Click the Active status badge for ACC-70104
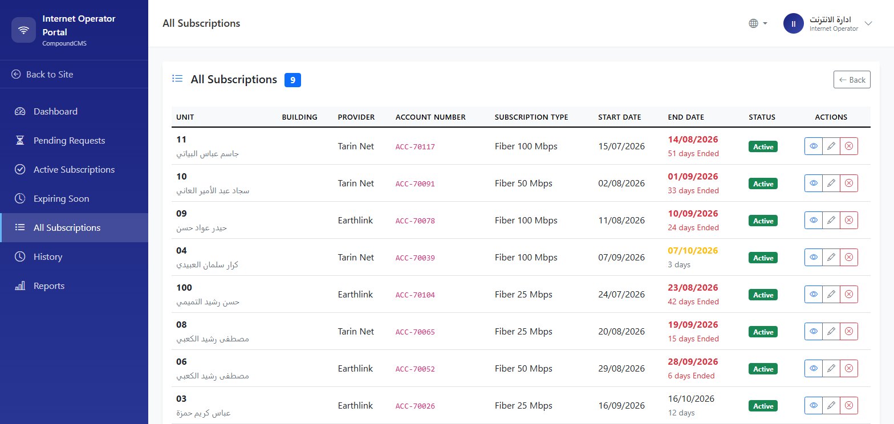 coord(763,295)
